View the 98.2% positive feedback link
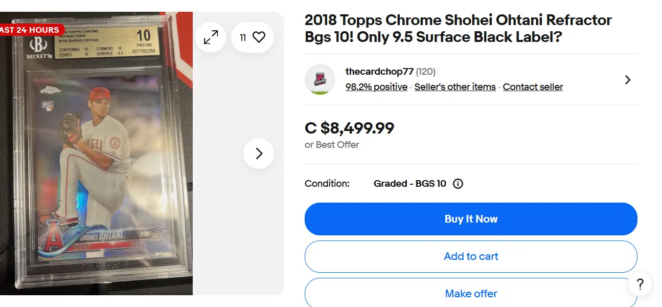 376,87
